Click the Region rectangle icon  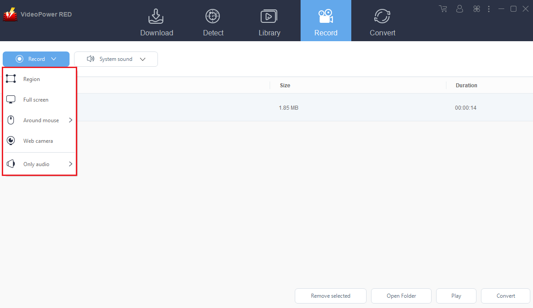pyautogui.click(x=11, y=79)
